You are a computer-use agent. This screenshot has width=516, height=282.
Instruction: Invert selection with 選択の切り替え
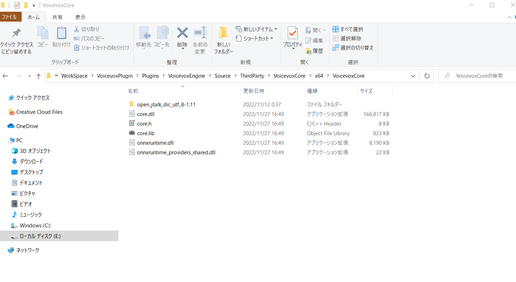pos(353,48)
